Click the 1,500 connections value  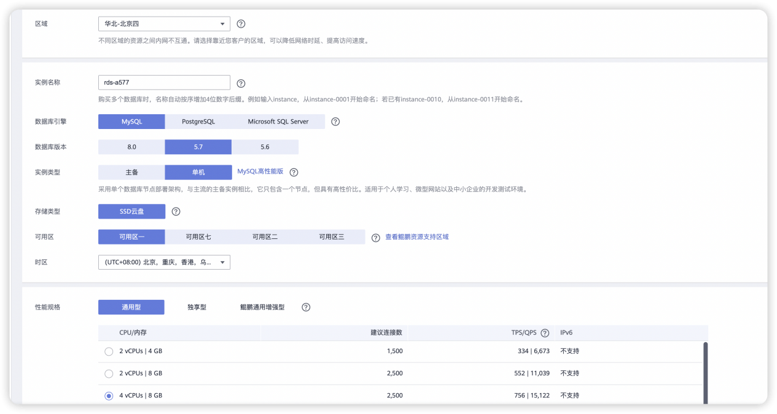395,351
